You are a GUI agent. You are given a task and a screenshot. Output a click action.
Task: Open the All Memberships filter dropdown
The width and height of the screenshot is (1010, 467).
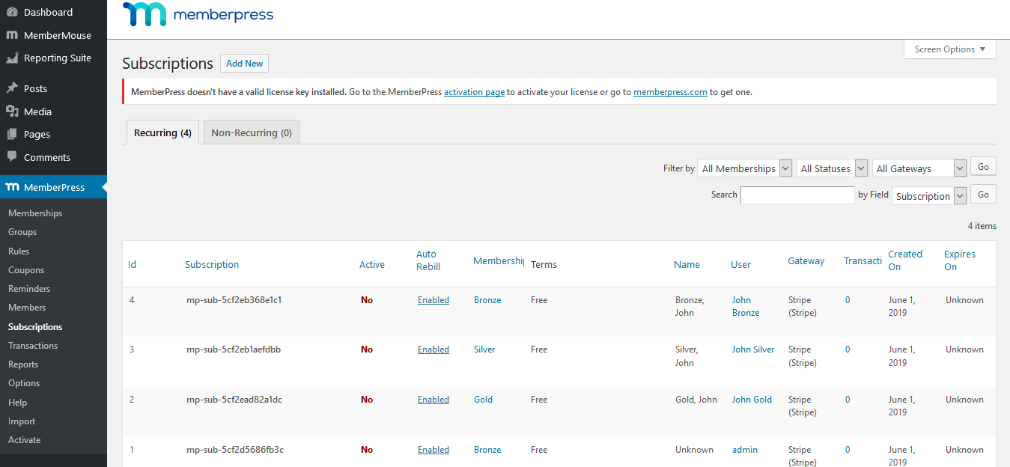[744, 168]
